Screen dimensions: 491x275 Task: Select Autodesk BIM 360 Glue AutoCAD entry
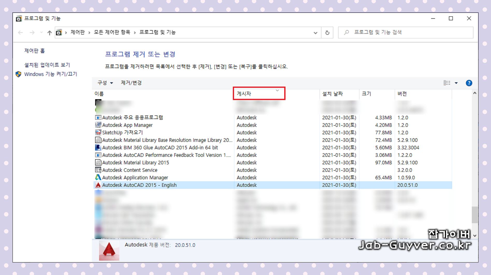tap(273, 148)
